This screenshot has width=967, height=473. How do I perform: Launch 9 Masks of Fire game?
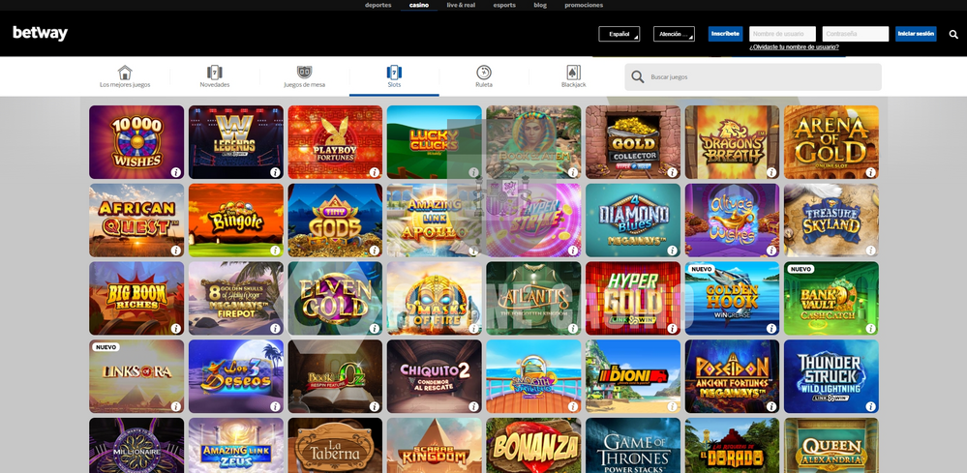[435, 299]
